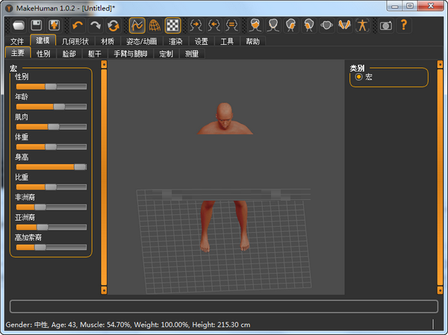Click the Redo arrow icon
Image resolution: width=448 pixels, height=335 pixels.
[x=95, y=25]
